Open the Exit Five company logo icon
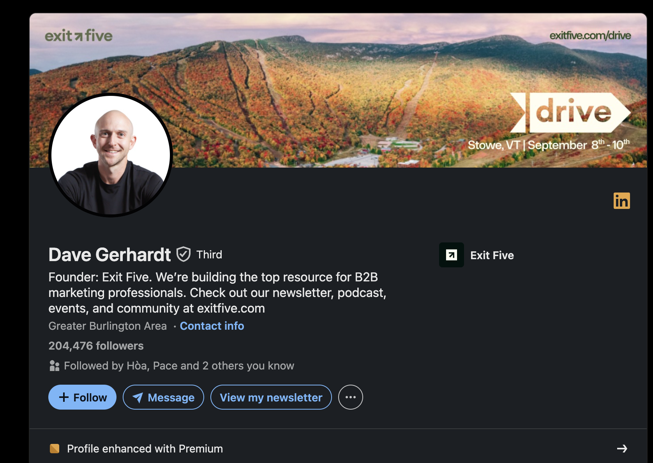 [451, 255]
